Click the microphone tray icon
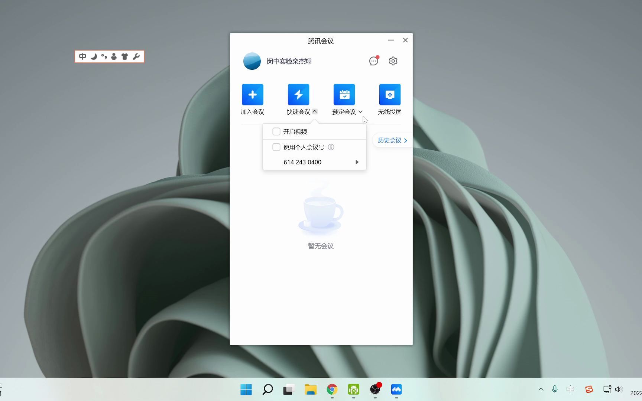642x401 pixels. [555, 389]
